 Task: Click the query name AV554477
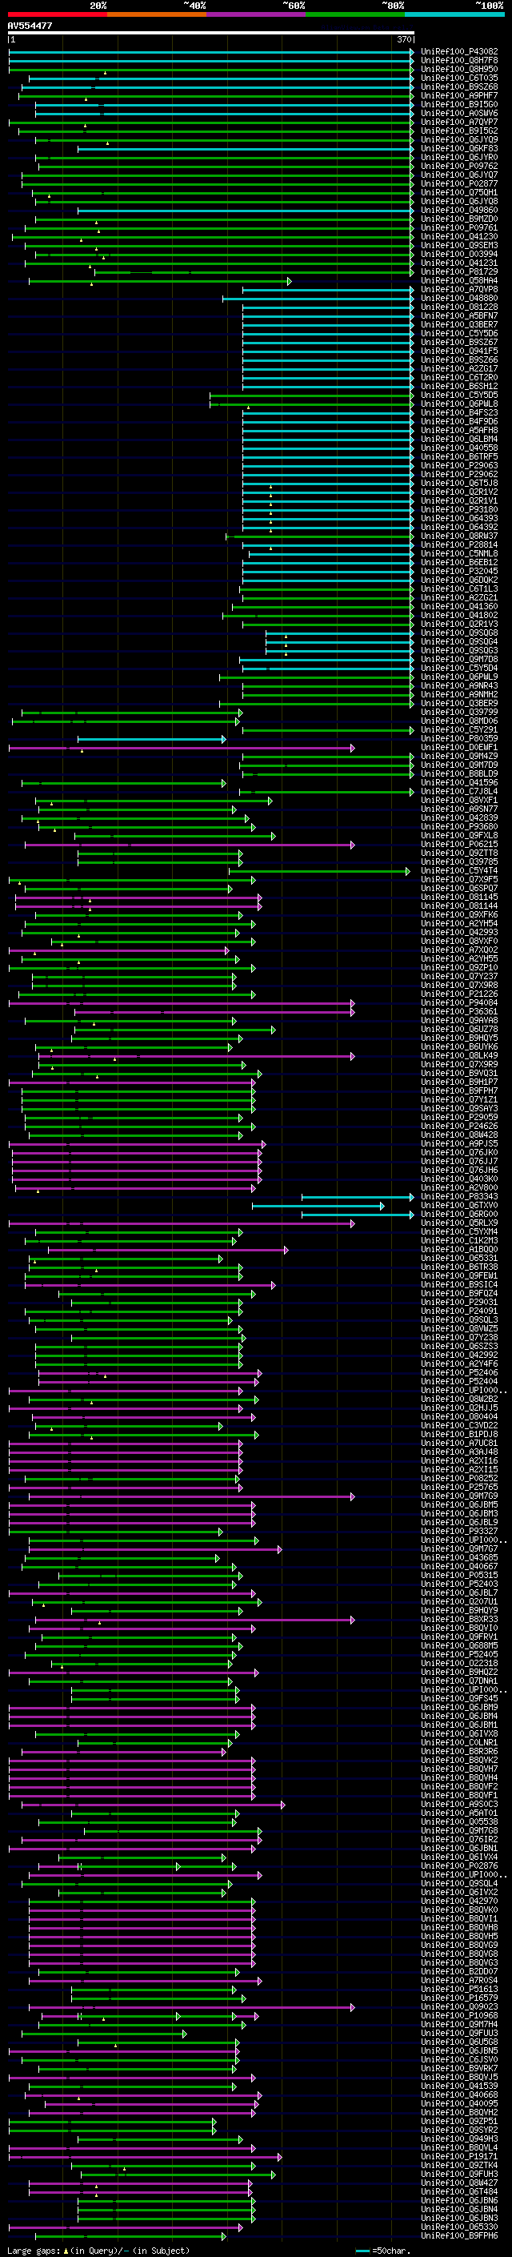[30, 26]
